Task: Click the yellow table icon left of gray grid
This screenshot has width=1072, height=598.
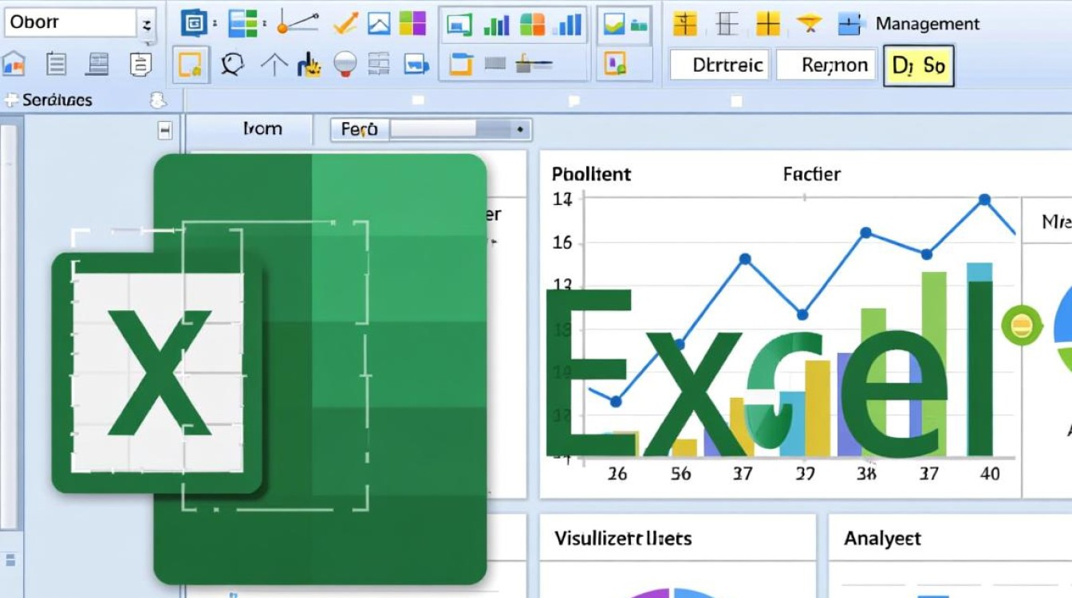Action: point(685,24)
